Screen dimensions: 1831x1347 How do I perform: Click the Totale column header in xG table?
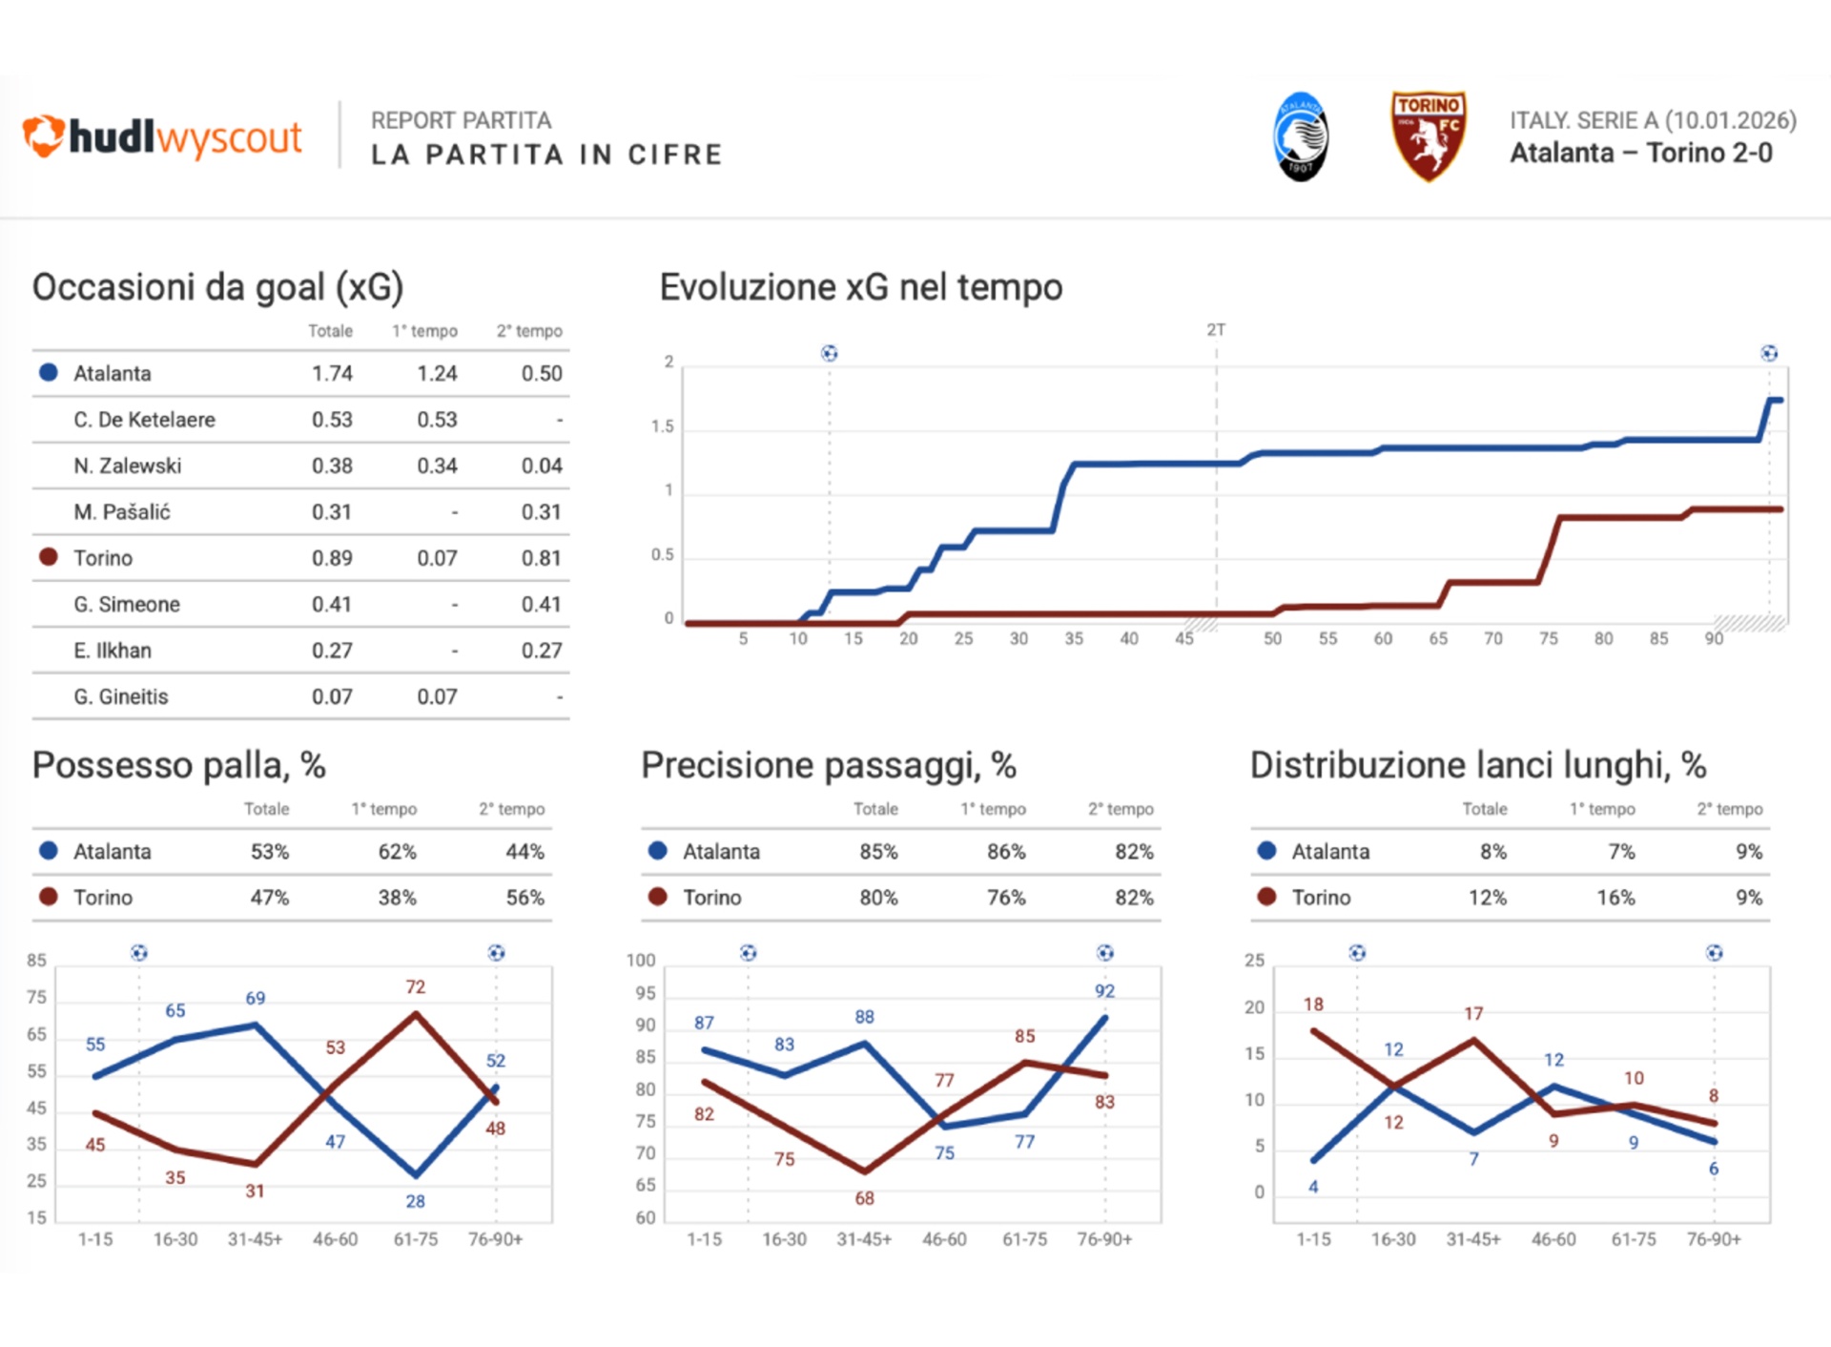pos(330,331)
